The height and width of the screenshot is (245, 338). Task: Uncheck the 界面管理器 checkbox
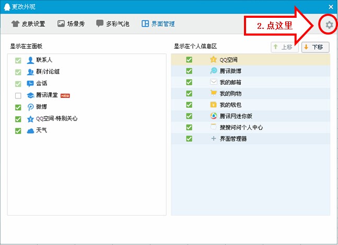[x=189, y=139]
